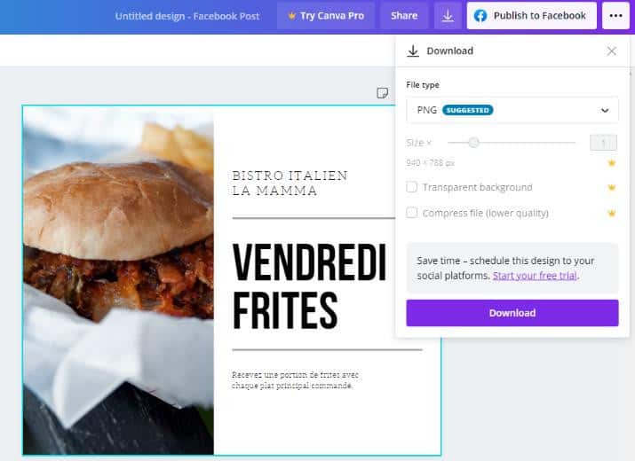The height and width of the screenshot is (461, 635).
Task: Click the crown icon beside Try Canva Pro
Action: (x=291, y=16)
